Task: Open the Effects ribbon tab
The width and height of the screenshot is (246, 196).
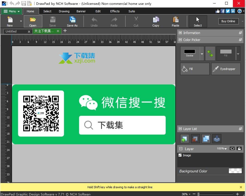Action: (x=115, y=11)
